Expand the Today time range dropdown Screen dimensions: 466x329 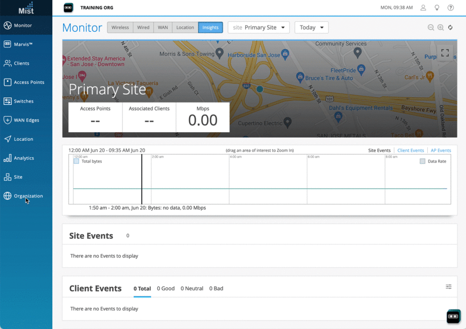(311, 27)
